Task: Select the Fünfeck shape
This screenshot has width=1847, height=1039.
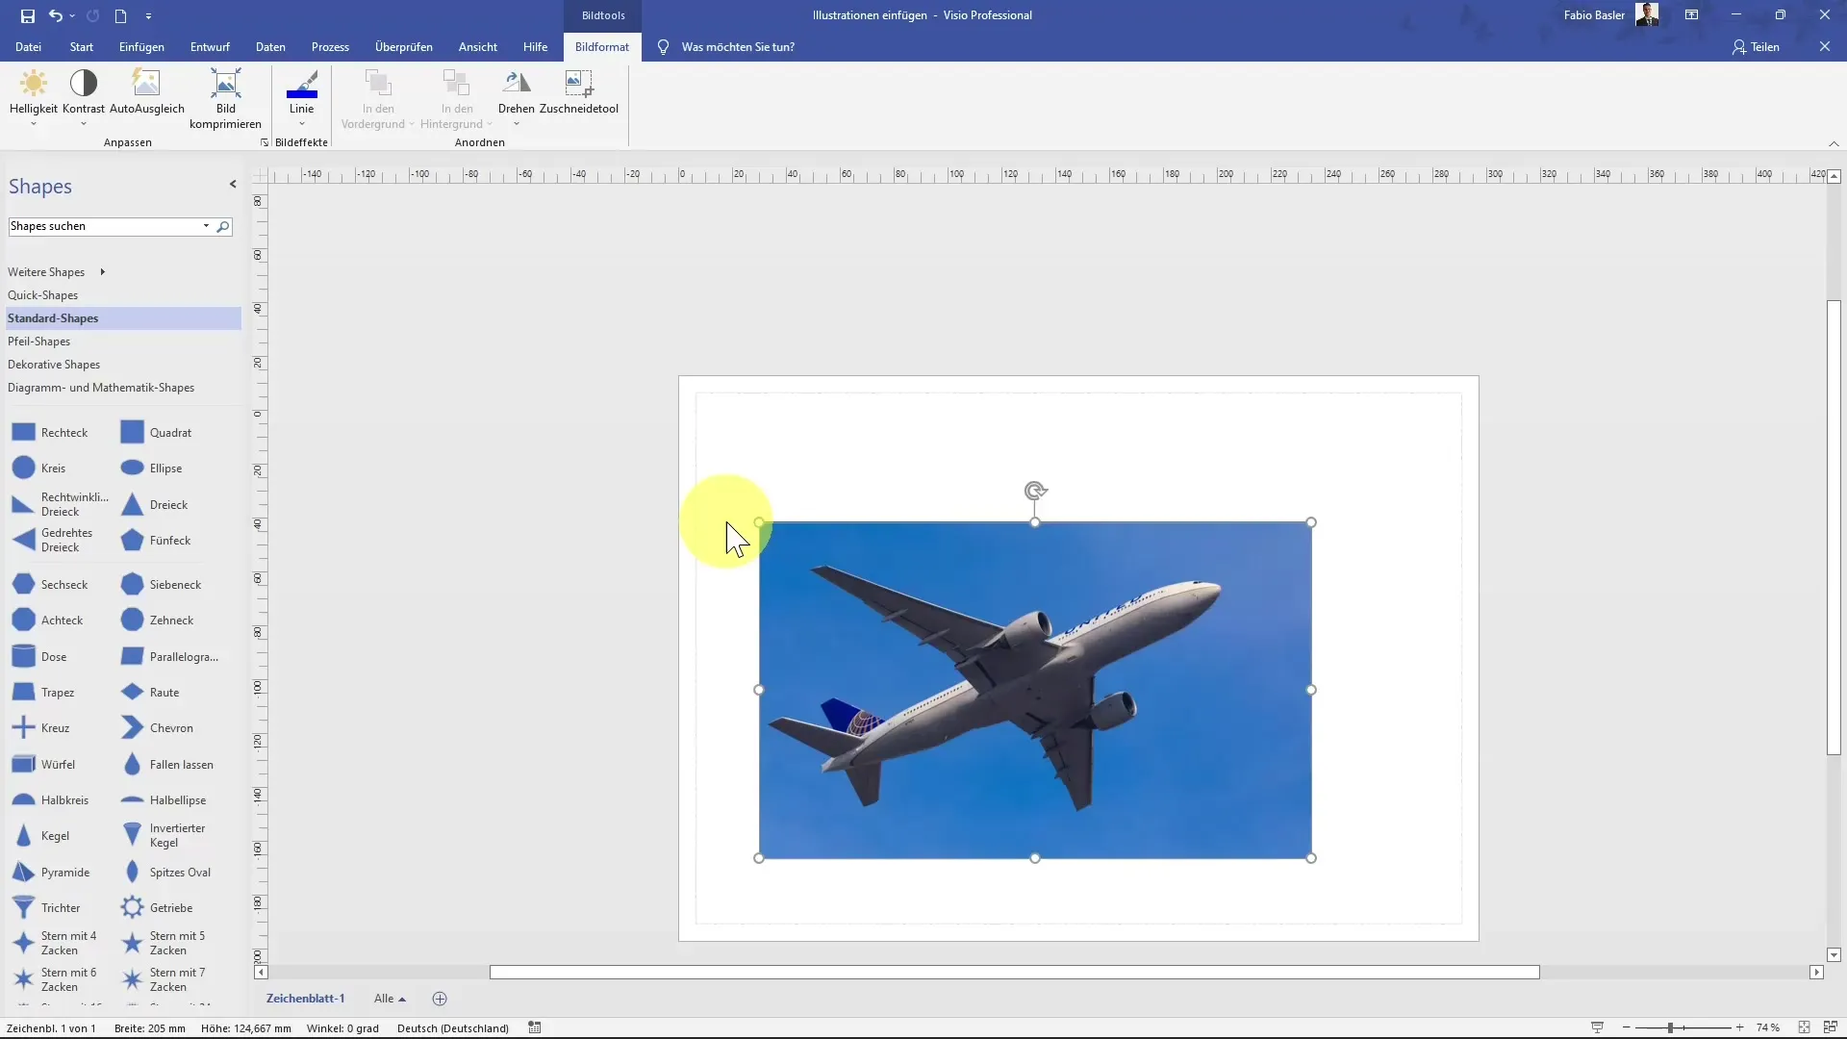Action: click(156, 541)
